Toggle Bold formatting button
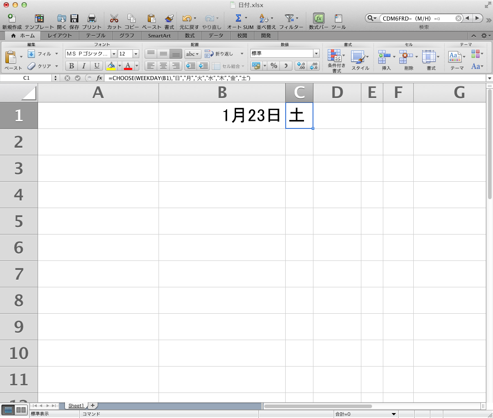 (x=71, y=66)
